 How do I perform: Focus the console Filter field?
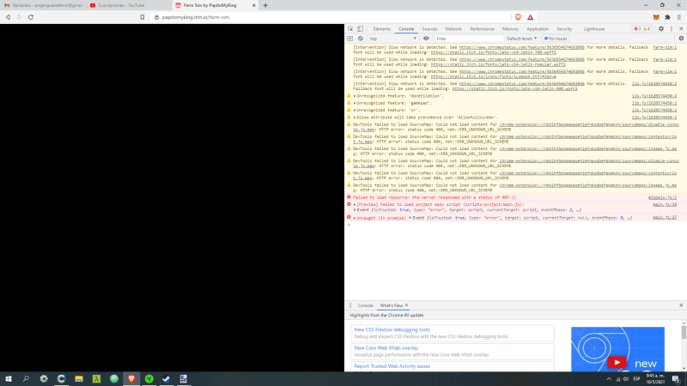469,39
